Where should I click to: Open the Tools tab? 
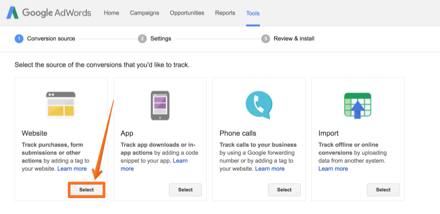point(253,13)
